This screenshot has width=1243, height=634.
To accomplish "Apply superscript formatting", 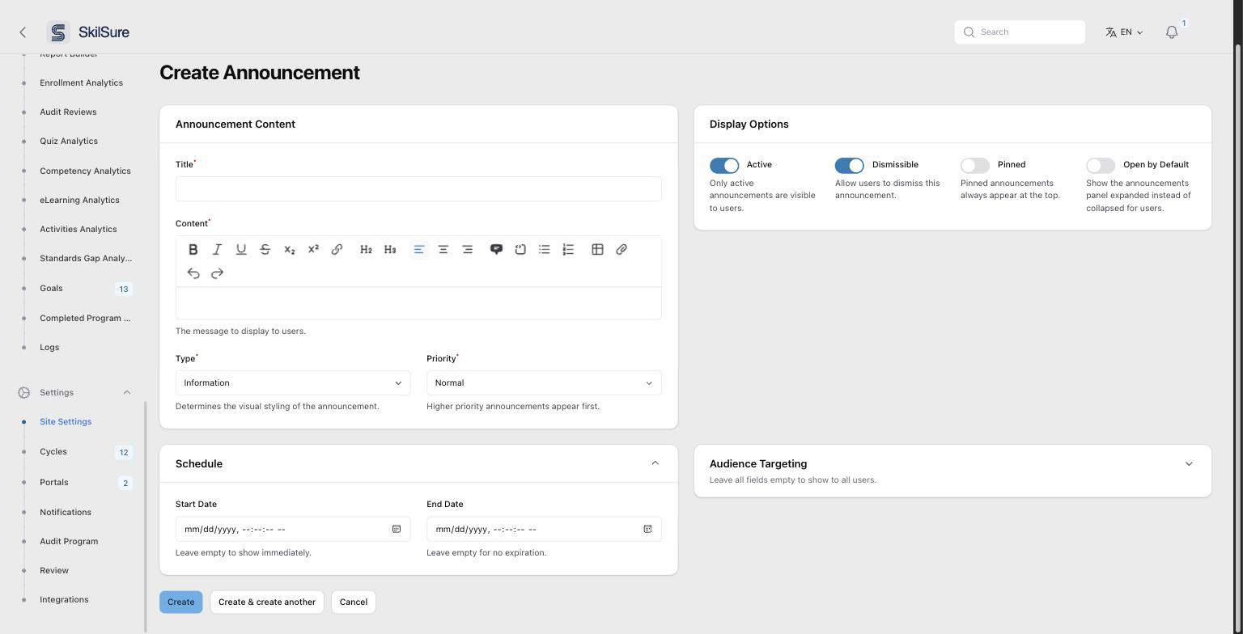I will (x=313, y=249).
